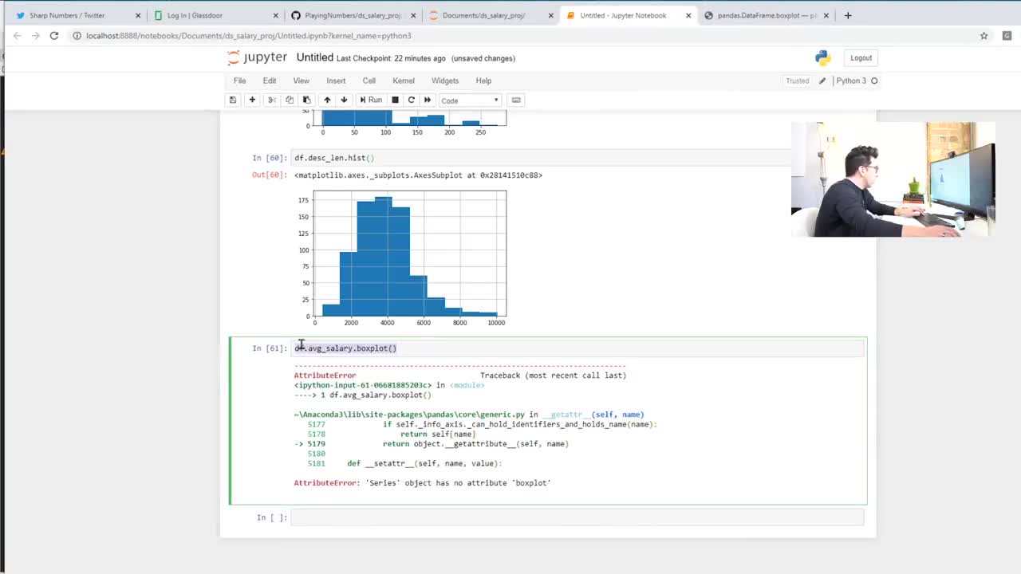Restart the kernel icon

[411, 100]
